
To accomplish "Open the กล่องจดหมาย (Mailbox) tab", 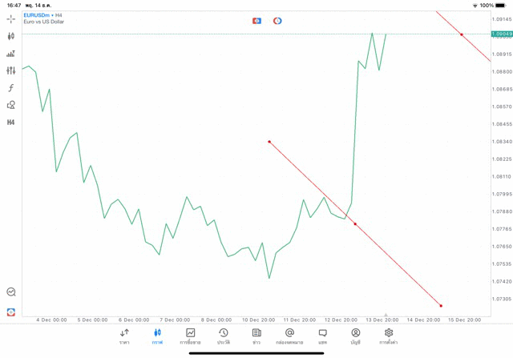I will tap(289, 336).
